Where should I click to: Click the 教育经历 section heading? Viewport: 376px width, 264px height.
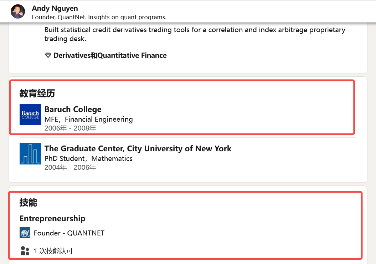pos(37,93)
